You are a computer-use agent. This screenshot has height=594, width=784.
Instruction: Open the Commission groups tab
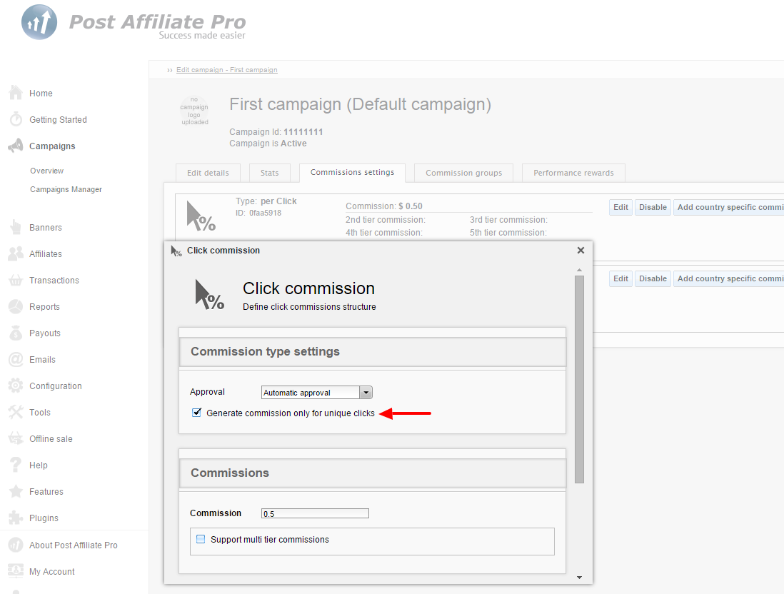(x=463, y=173)
